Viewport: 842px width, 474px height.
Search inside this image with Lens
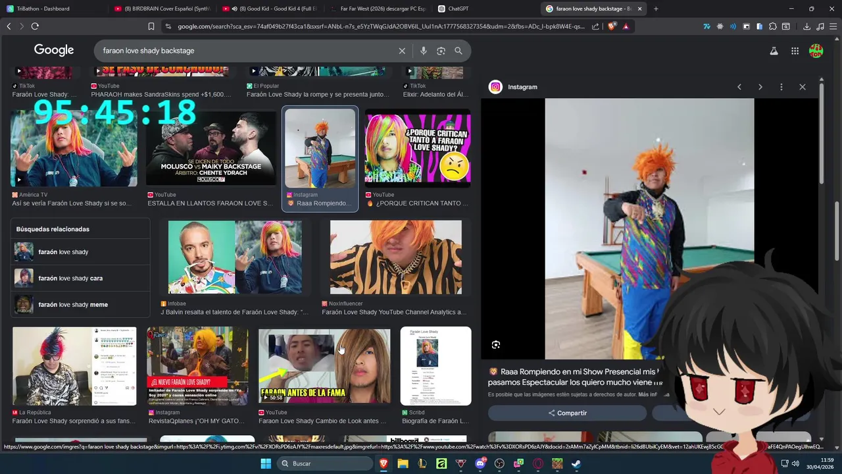[496, 345]
